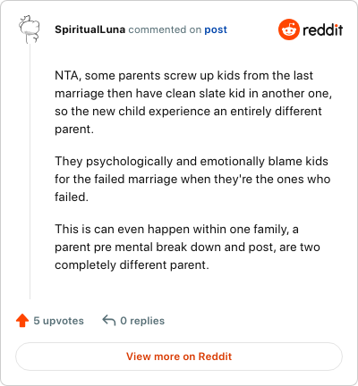
Task: Click the "5 upvotes" label
Action: click(58, 321)
